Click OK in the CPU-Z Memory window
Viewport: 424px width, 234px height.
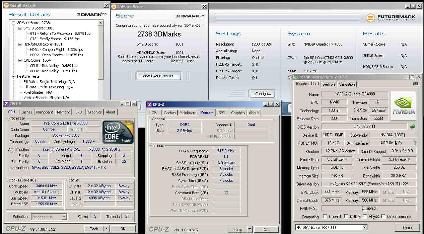pyautogui.click(x=266, y=229)
